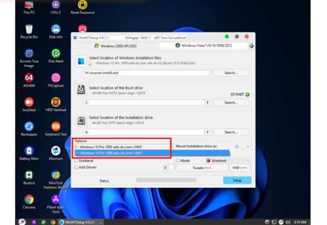The image size is (327, 225).
Task: Launch FSCapture desktop icon
Action: [x=56, y=81]
